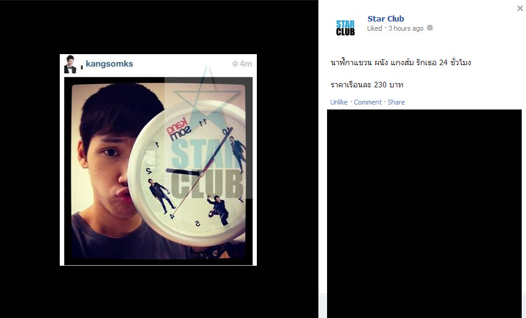Click the price line showing 230 baht
526x318 pixels.
(x=366, y=85)
